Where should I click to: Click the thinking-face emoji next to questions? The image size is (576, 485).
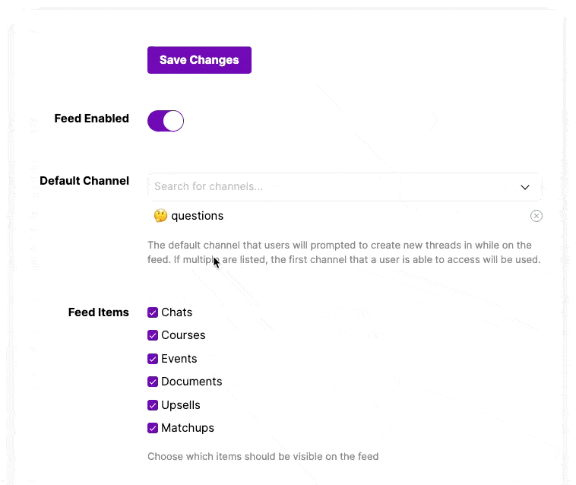pos(160,216)
